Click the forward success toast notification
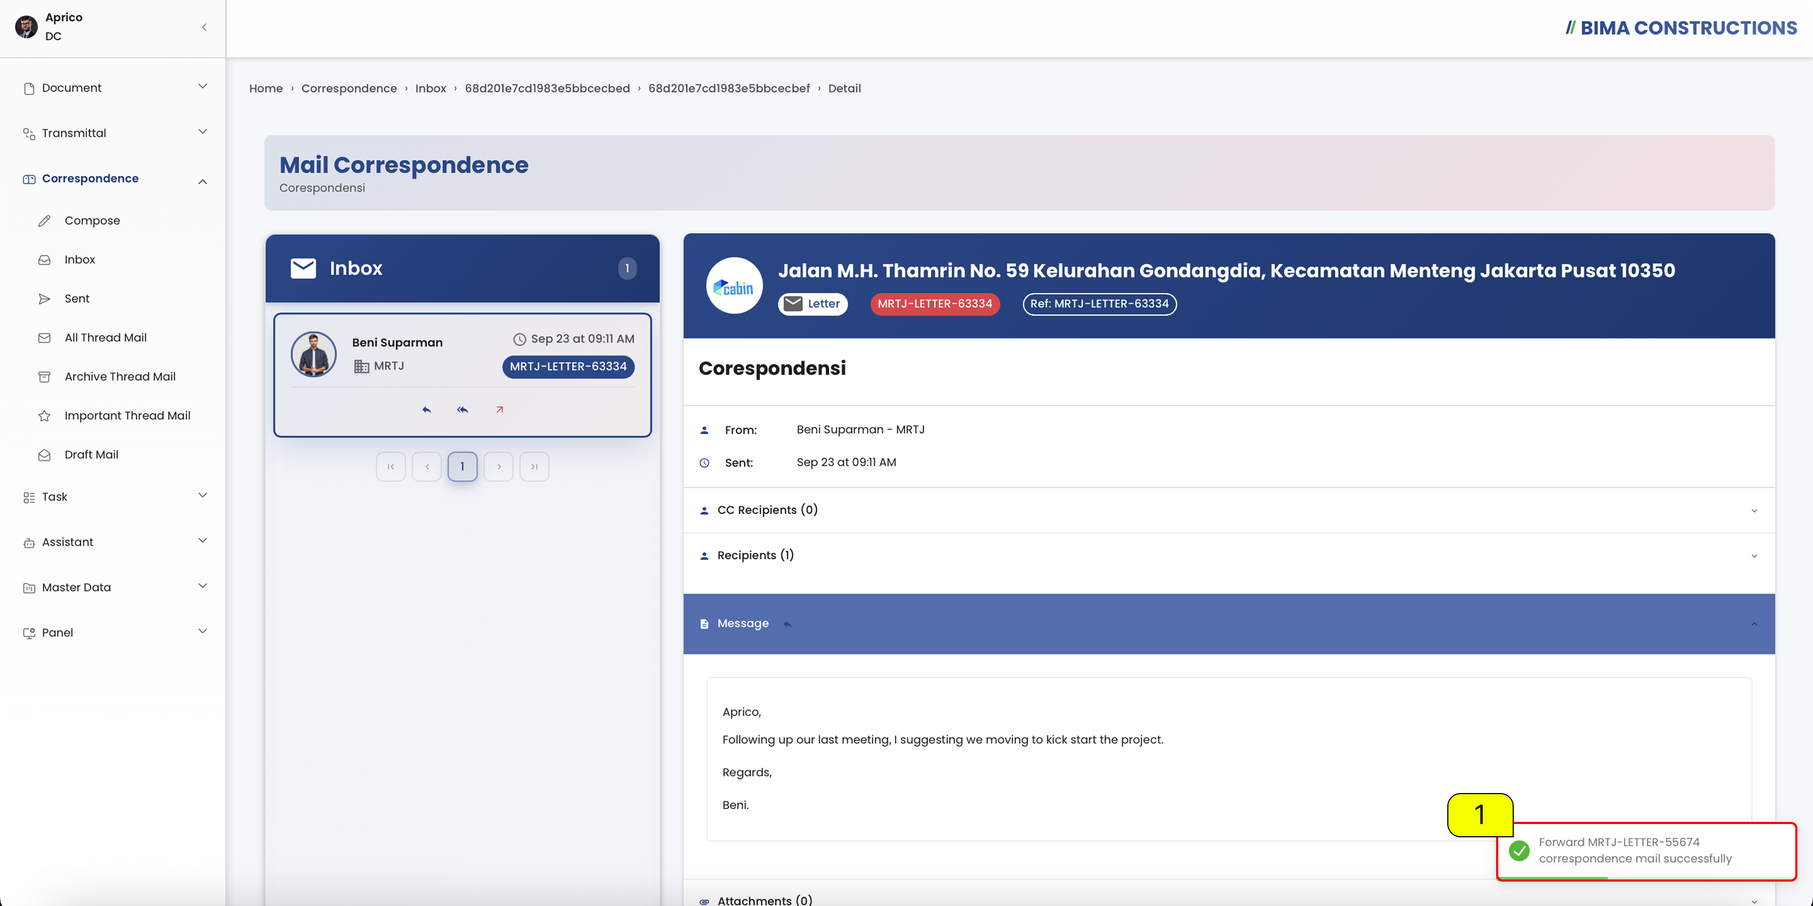The image size is (1813, 906). point(1646,851)
